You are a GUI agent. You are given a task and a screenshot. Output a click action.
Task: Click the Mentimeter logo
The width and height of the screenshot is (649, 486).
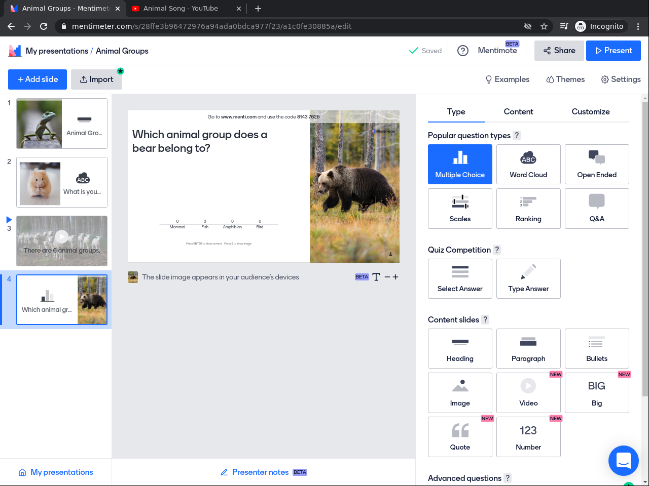tap(15, 51)
